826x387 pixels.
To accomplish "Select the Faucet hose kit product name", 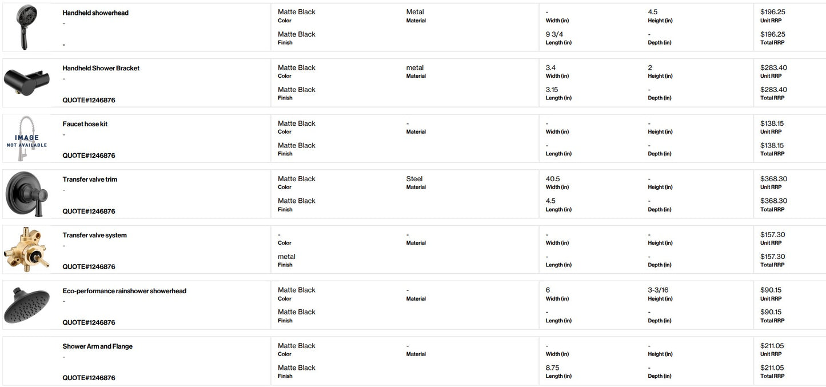I will 85,124.
